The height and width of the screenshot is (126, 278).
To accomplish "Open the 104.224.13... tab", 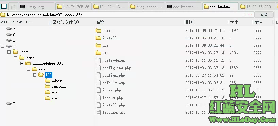I will pos(110,7).
